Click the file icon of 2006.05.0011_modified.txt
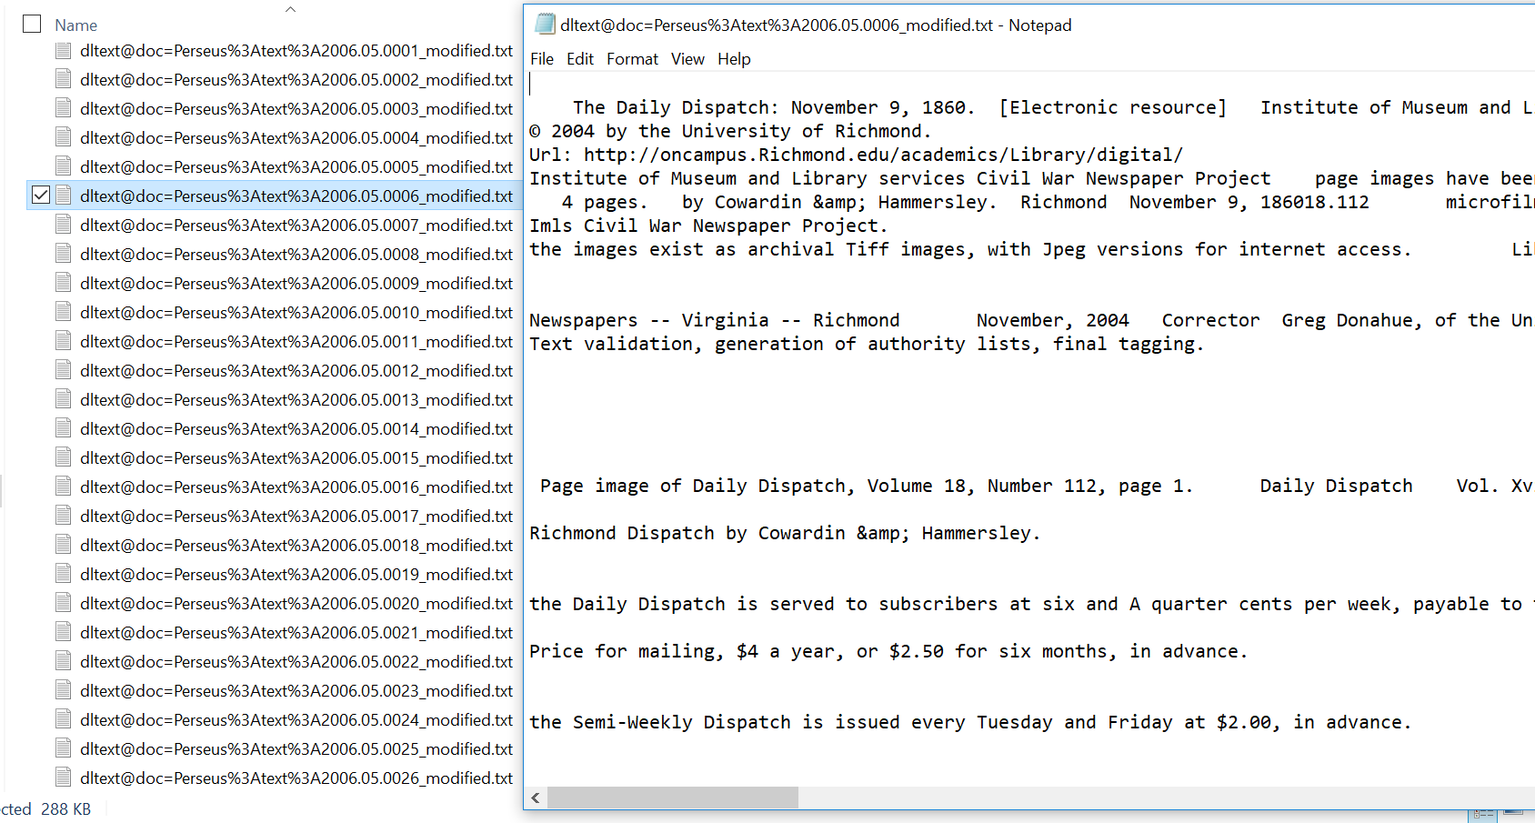The image size is (1535, 823). tap(63, 341)
